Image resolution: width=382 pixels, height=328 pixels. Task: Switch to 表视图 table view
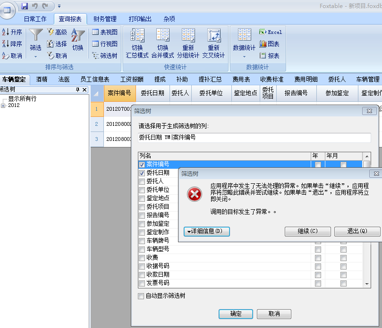(x=95, y=32)
